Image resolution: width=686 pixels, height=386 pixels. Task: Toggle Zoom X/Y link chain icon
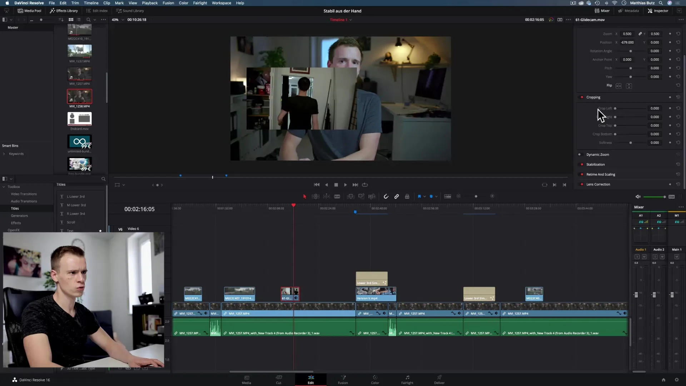coord(640,34)
